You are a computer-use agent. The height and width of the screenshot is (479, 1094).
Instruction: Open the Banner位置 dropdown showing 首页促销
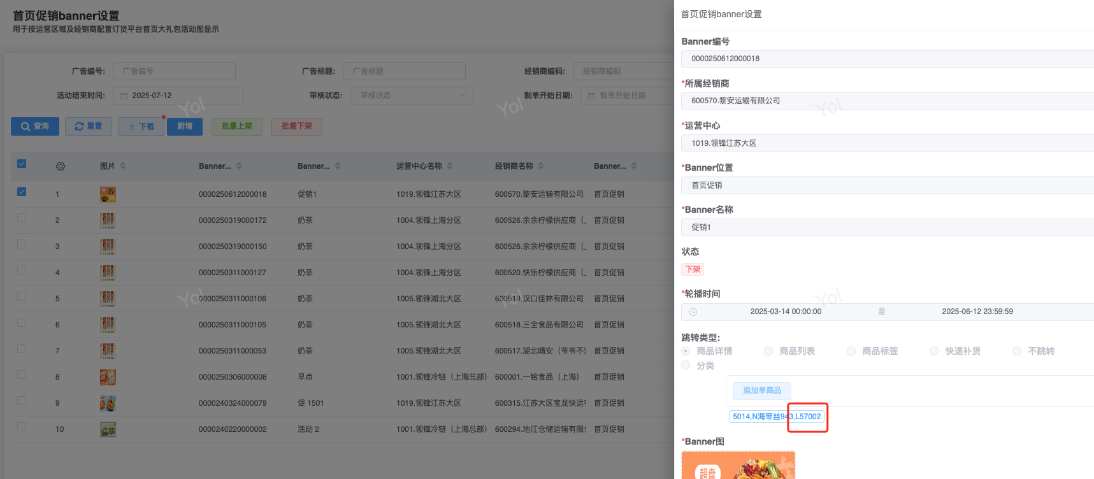(x=887, y=185)
